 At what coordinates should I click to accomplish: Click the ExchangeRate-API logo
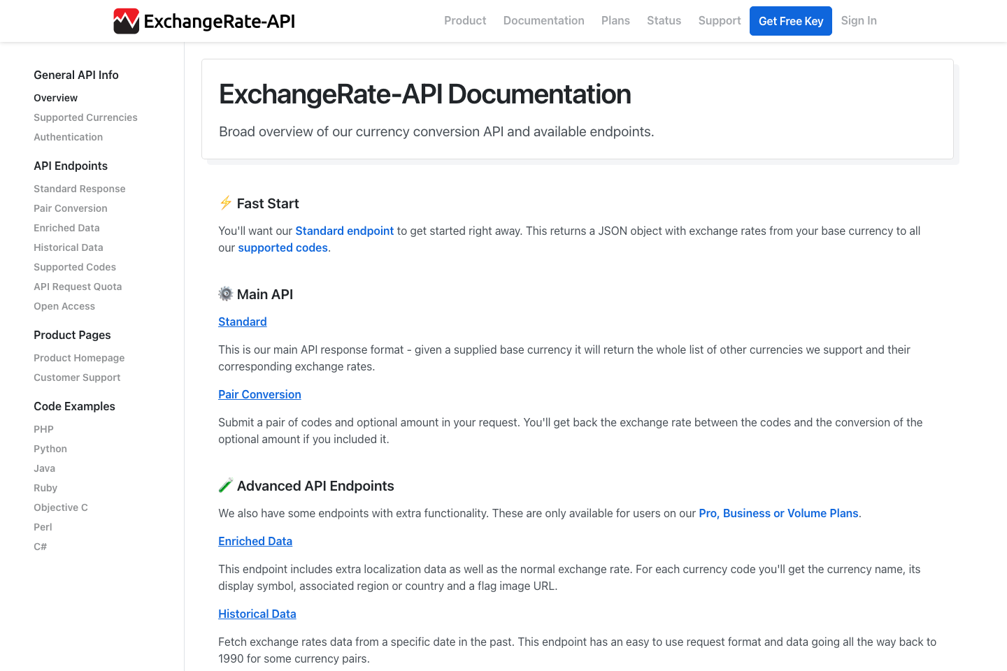click(203, 21)
